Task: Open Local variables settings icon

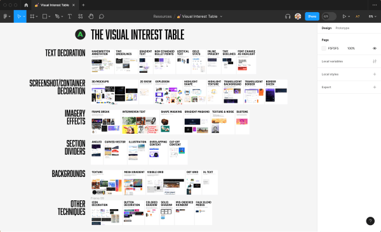Action: point(375,61)
